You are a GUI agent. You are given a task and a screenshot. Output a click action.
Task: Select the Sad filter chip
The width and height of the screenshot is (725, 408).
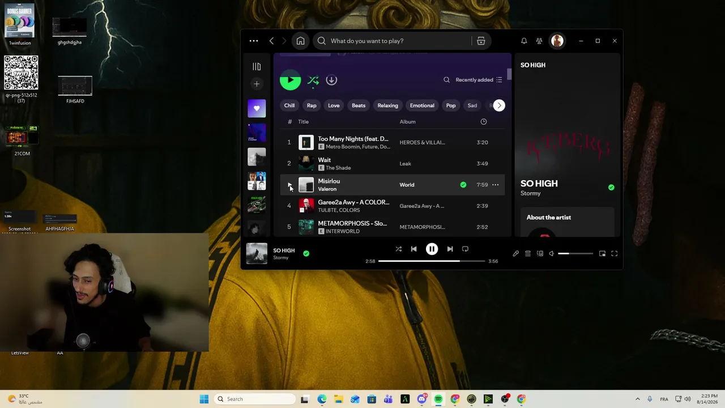472,105
